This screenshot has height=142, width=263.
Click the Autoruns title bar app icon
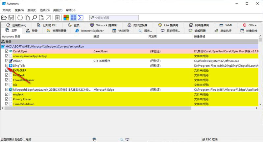pyautogui.click(x=4, y=3)
